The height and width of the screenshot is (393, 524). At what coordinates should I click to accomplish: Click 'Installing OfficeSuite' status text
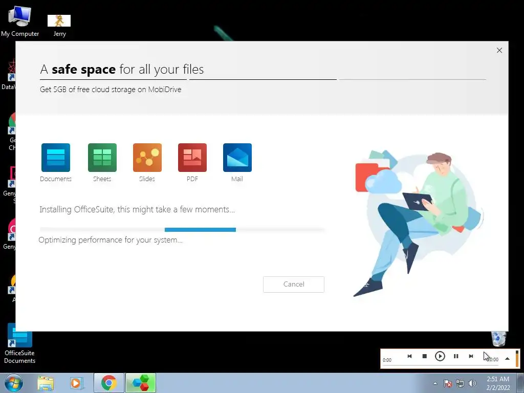tap(137, 209)
